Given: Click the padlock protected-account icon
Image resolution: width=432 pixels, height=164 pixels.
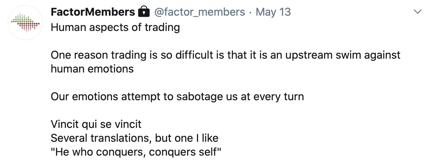Looking at the screenshot, I should coord(144,12).
